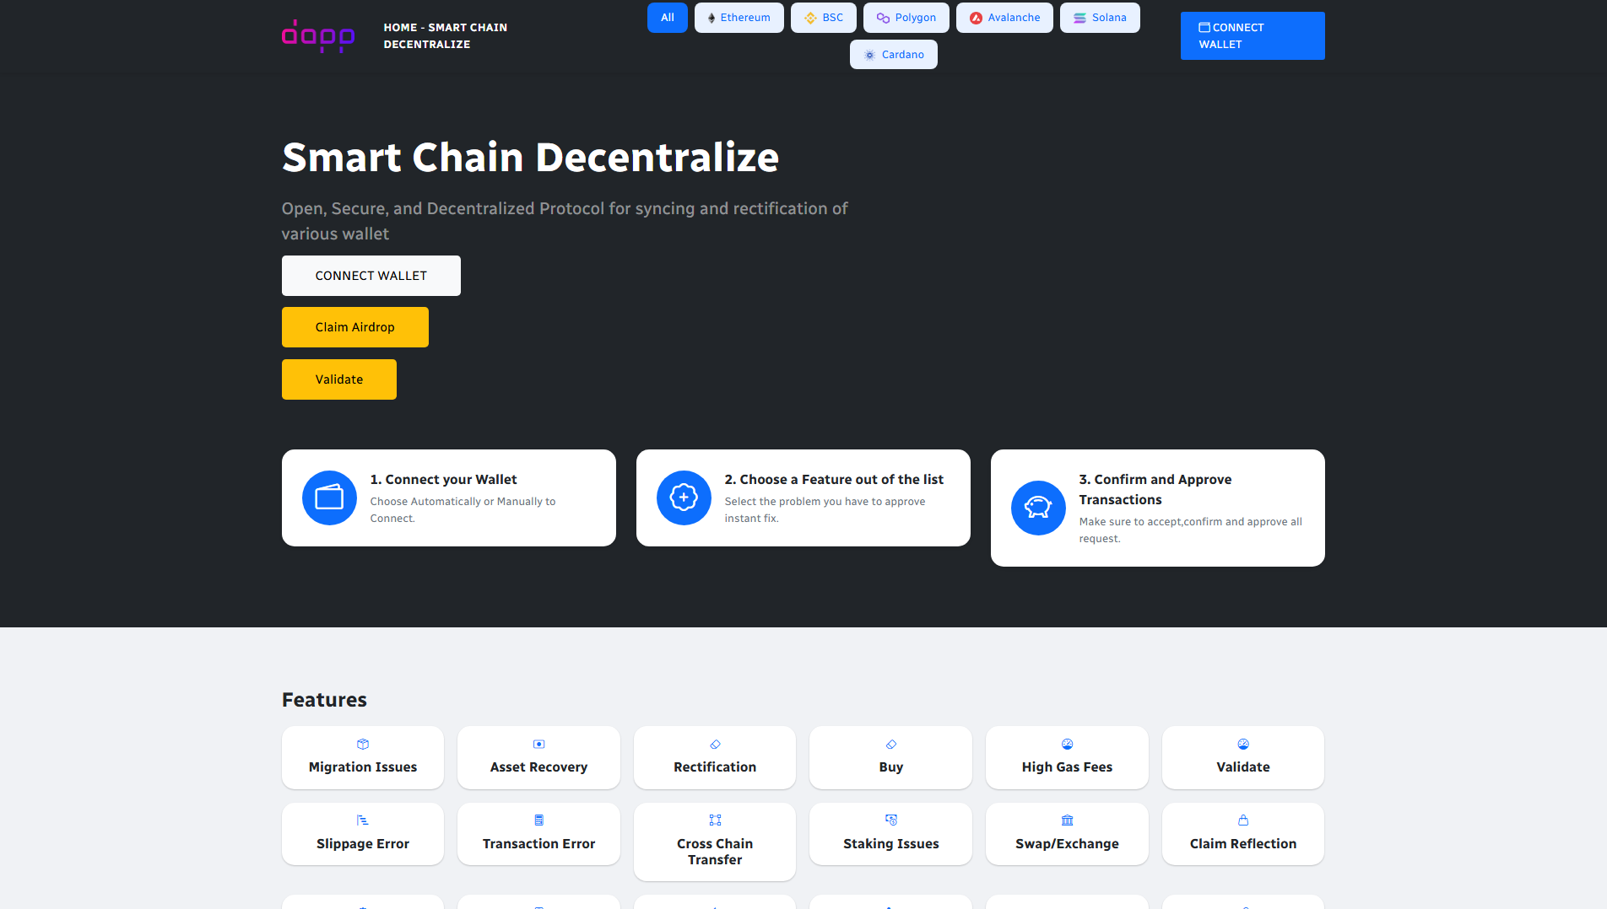The width and height of the screenshot is (1607, 909).
Task: Click the calculator icon above Transaction Error
Action: coord(538,820)
